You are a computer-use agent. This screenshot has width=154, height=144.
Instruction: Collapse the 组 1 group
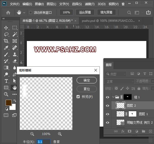113,97
